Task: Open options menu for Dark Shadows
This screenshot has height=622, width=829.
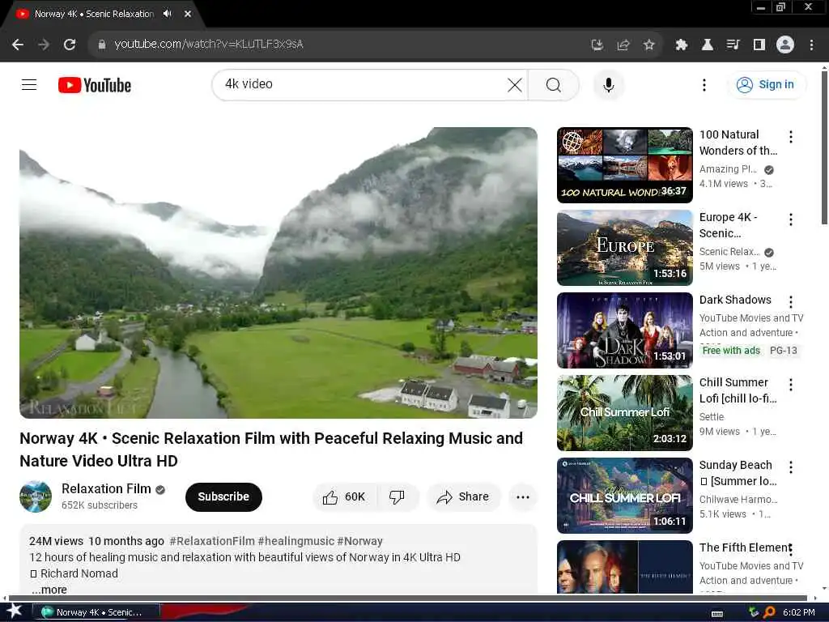Action: tap(790, 302)
